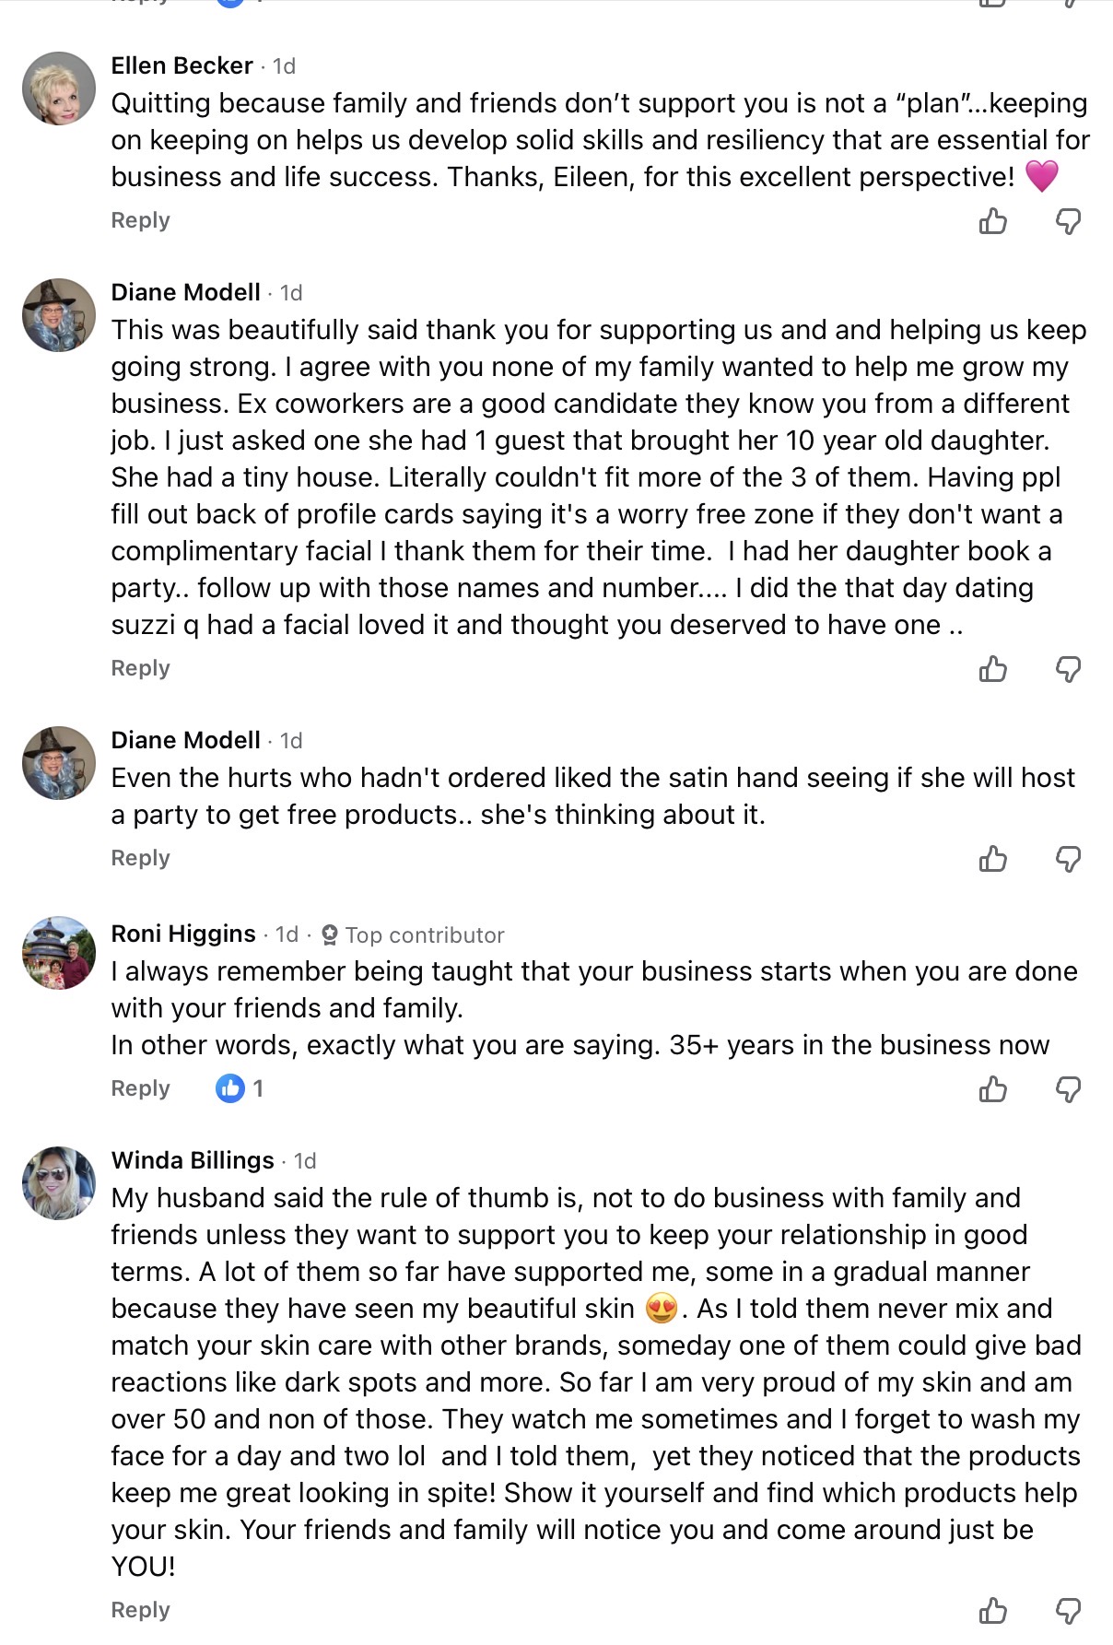Thumbs down Diane Modell's long comment

point(1068,669)
